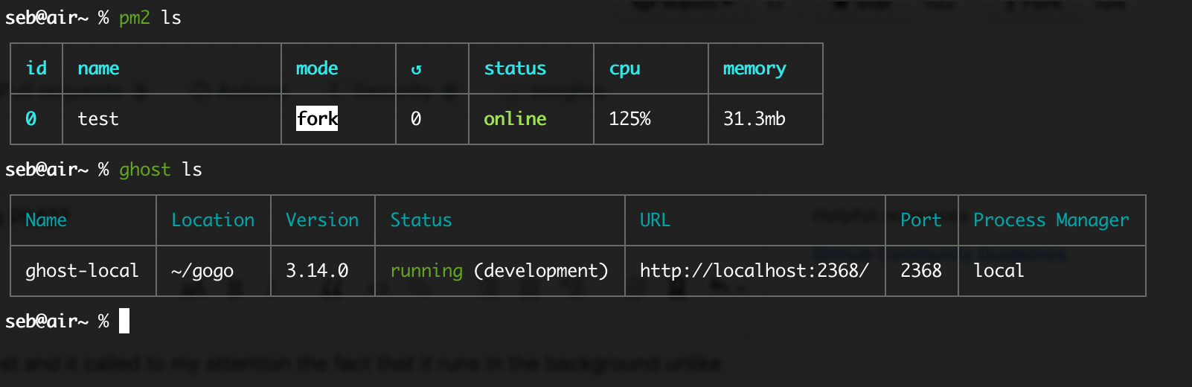Open the http://localhost:2368/ URL
This screenshot has height=387, width=1192.
coord(754,271)
